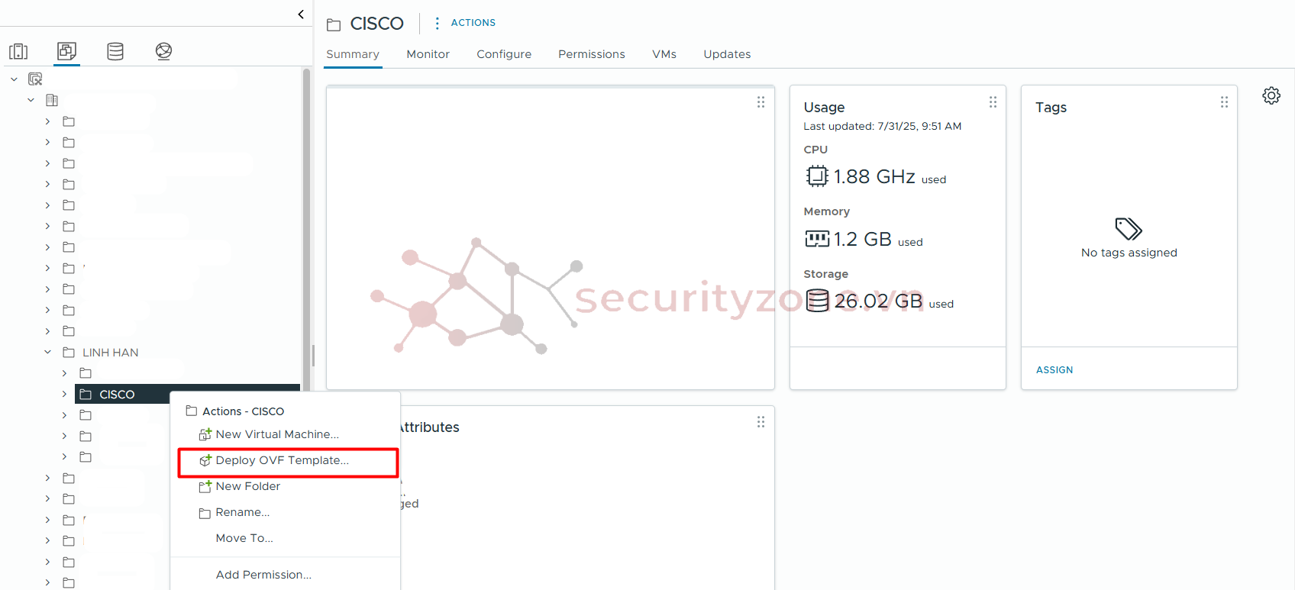Click the datacenter icon in tree
The image size is (1295, 590).
pos(52,100)
